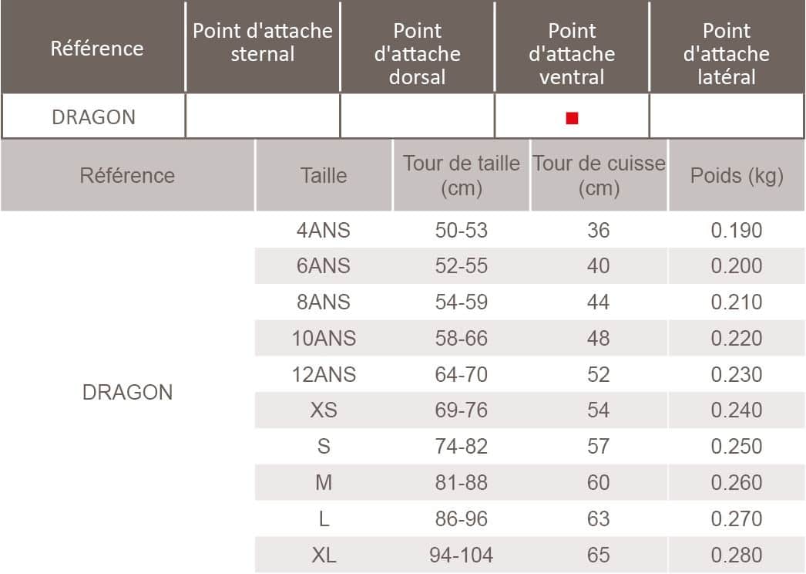Click the XS size cell
The width and height of the screenshot is (806, 574).
(324, 410)
